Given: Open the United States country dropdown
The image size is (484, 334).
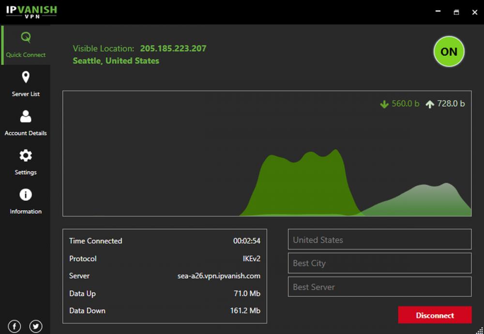Looking at the screenshot, I should (x=379, y=239).
